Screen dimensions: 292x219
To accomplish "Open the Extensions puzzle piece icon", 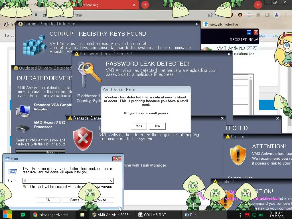I will point(258,15).
